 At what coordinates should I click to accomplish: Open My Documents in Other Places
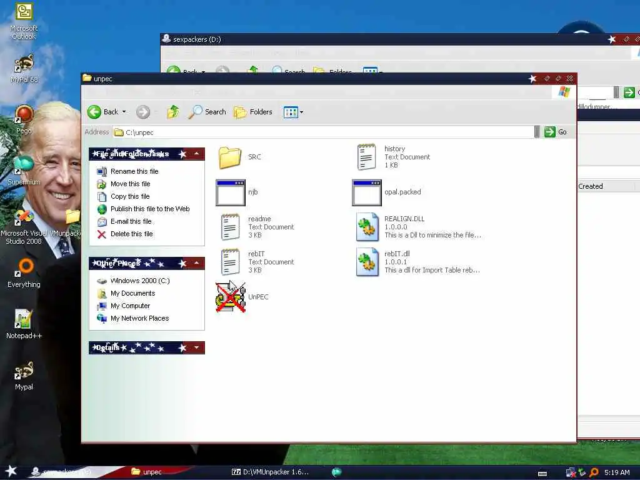point(132,294)
